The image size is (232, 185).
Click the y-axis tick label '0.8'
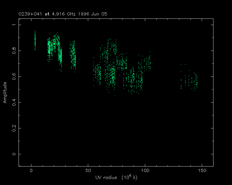[13, 51]
